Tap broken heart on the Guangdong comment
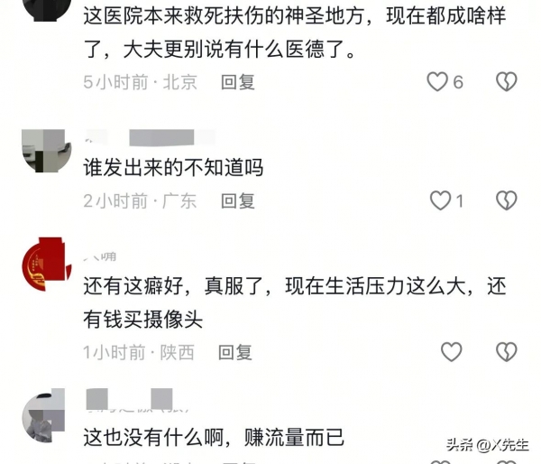 (506, 200)
